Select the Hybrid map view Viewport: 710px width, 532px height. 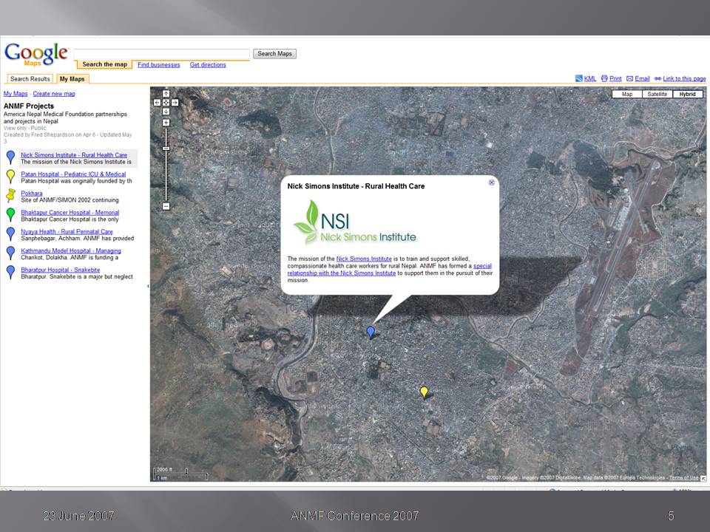pyautogui.click(x=687, y=95)
